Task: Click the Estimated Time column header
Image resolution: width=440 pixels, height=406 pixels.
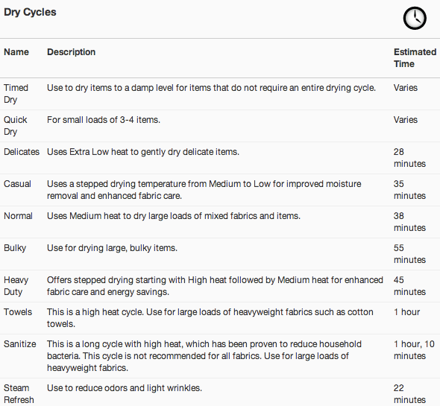Action: 415,58
